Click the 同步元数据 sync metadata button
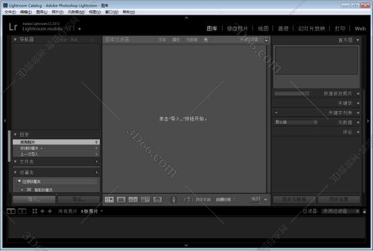 click(x=294, y=199)
